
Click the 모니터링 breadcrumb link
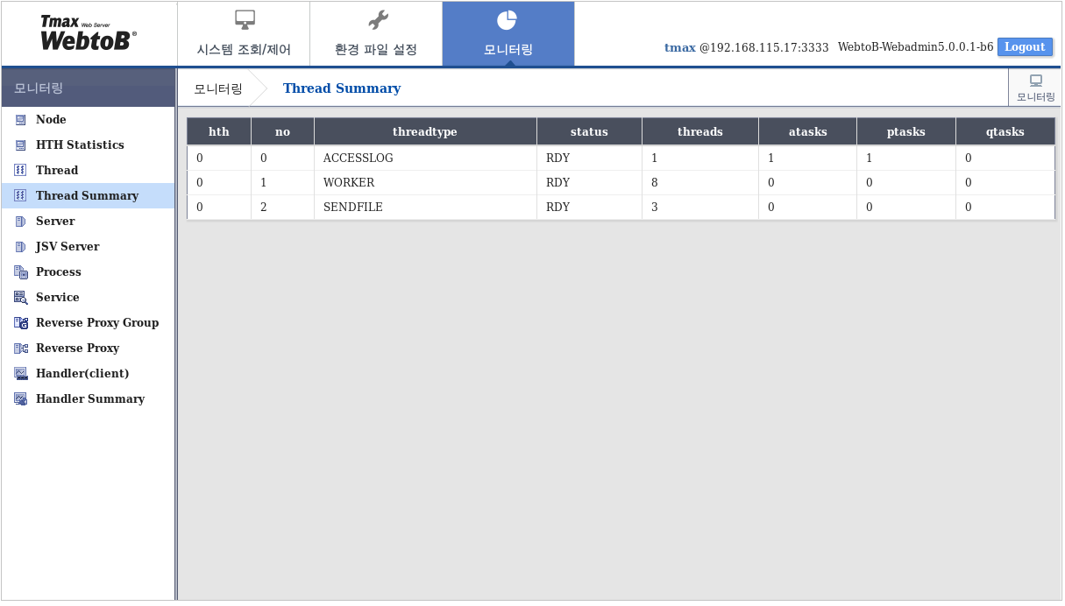coord(218,88)
